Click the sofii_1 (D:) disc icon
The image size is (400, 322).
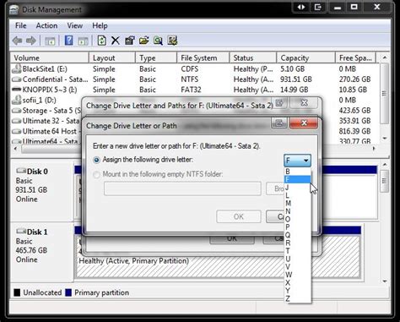click(x=17, y=100)
